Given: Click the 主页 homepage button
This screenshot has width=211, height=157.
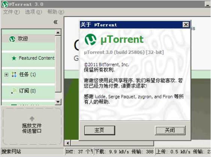Looking at the screenshot, I should [x=100, y=130].
